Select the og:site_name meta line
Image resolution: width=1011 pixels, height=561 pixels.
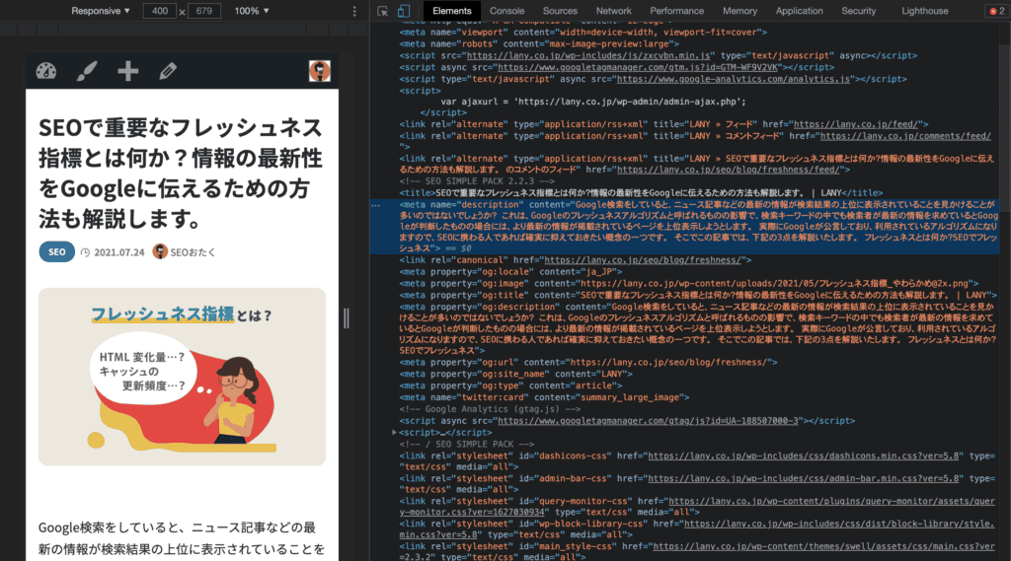click(x=515, y=374)
